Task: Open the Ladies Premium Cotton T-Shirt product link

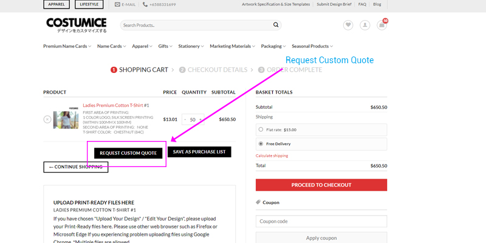Action: [x=113, y=105]
